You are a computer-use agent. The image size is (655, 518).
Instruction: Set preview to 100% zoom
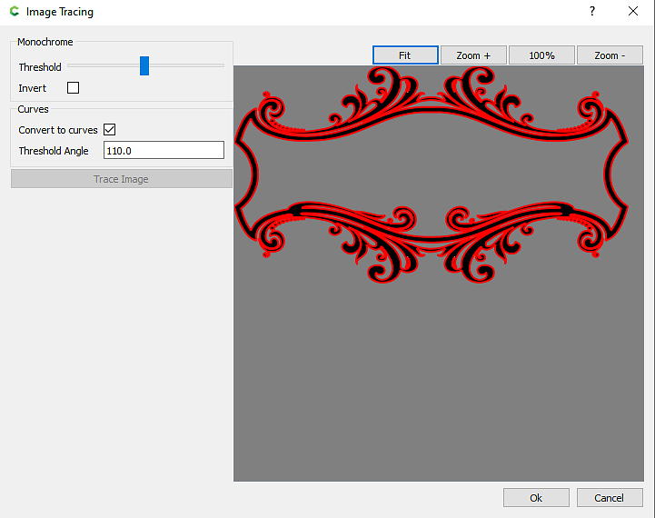tap(541, 55)
